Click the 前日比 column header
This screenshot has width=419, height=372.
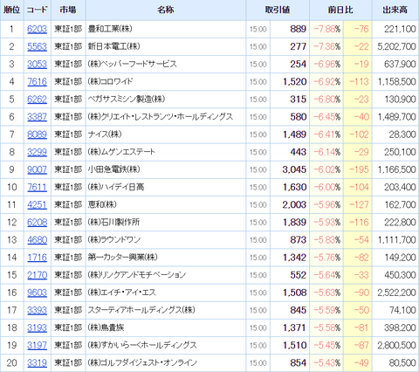point(340,10)
